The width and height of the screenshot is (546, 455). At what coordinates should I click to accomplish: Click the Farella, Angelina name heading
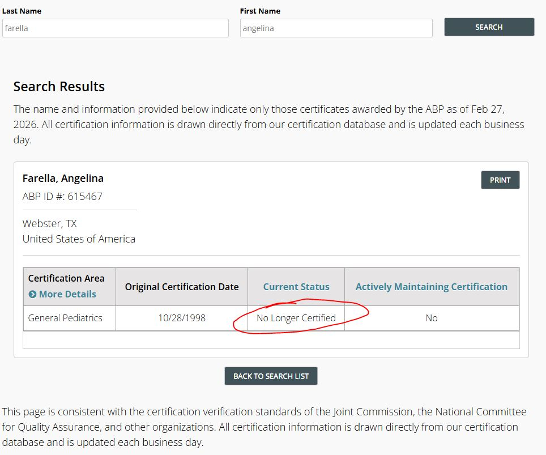(63, 178)
